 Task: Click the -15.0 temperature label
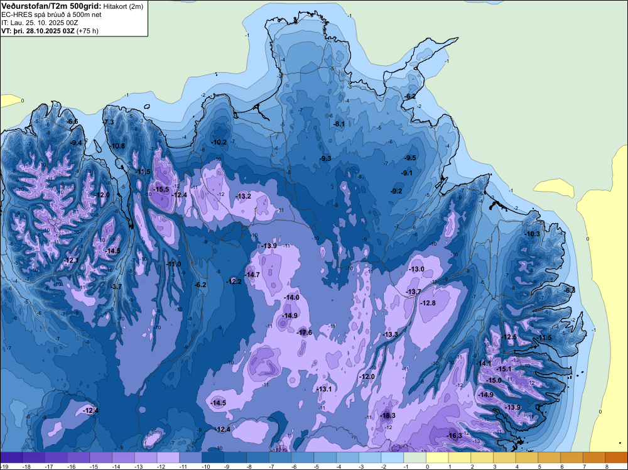point(494,380)
